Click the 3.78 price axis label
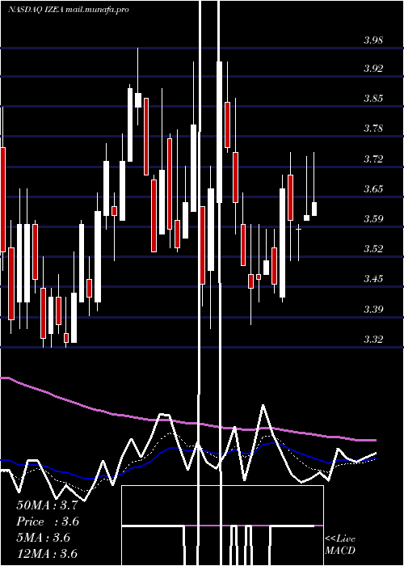The height and width of the screenshot is (566, 404). click(373, 129)
